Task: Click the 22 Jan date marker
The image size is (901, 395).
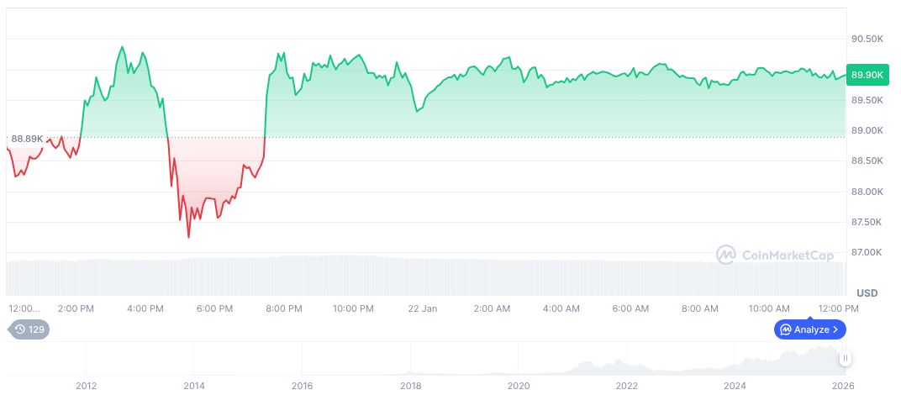Action: 423,308
